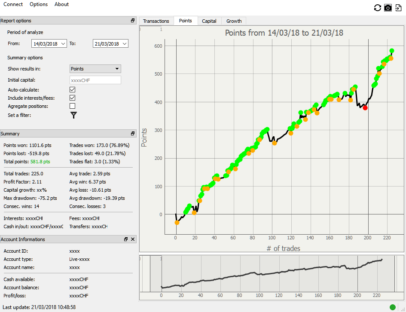Image resolution: width=406 pixels, height=312 pixels.
Task: Open the Options menu
Action: coord(39,4)
